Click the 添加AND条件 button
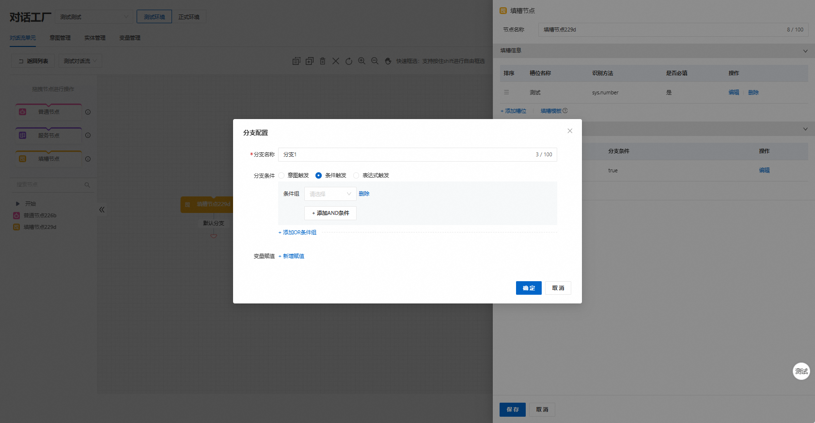Image resolution: width=815 pixels, height=423 pixels. tap(330, 213)
